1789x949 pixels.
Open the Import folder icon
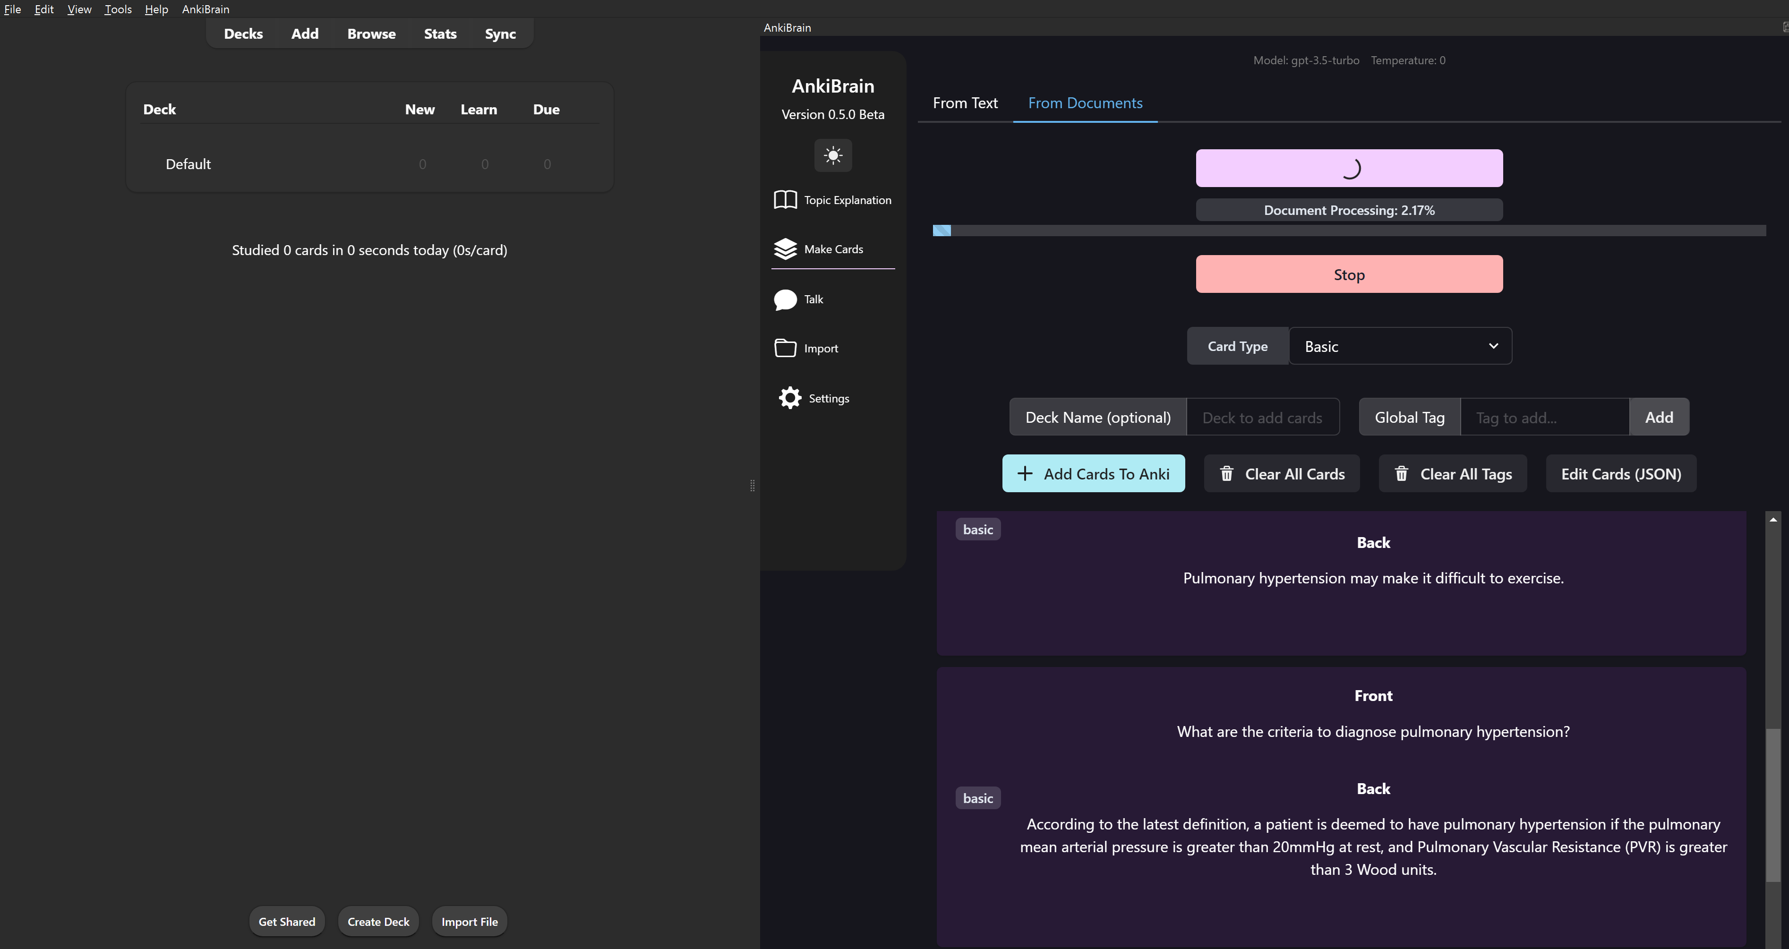[785, 348]
